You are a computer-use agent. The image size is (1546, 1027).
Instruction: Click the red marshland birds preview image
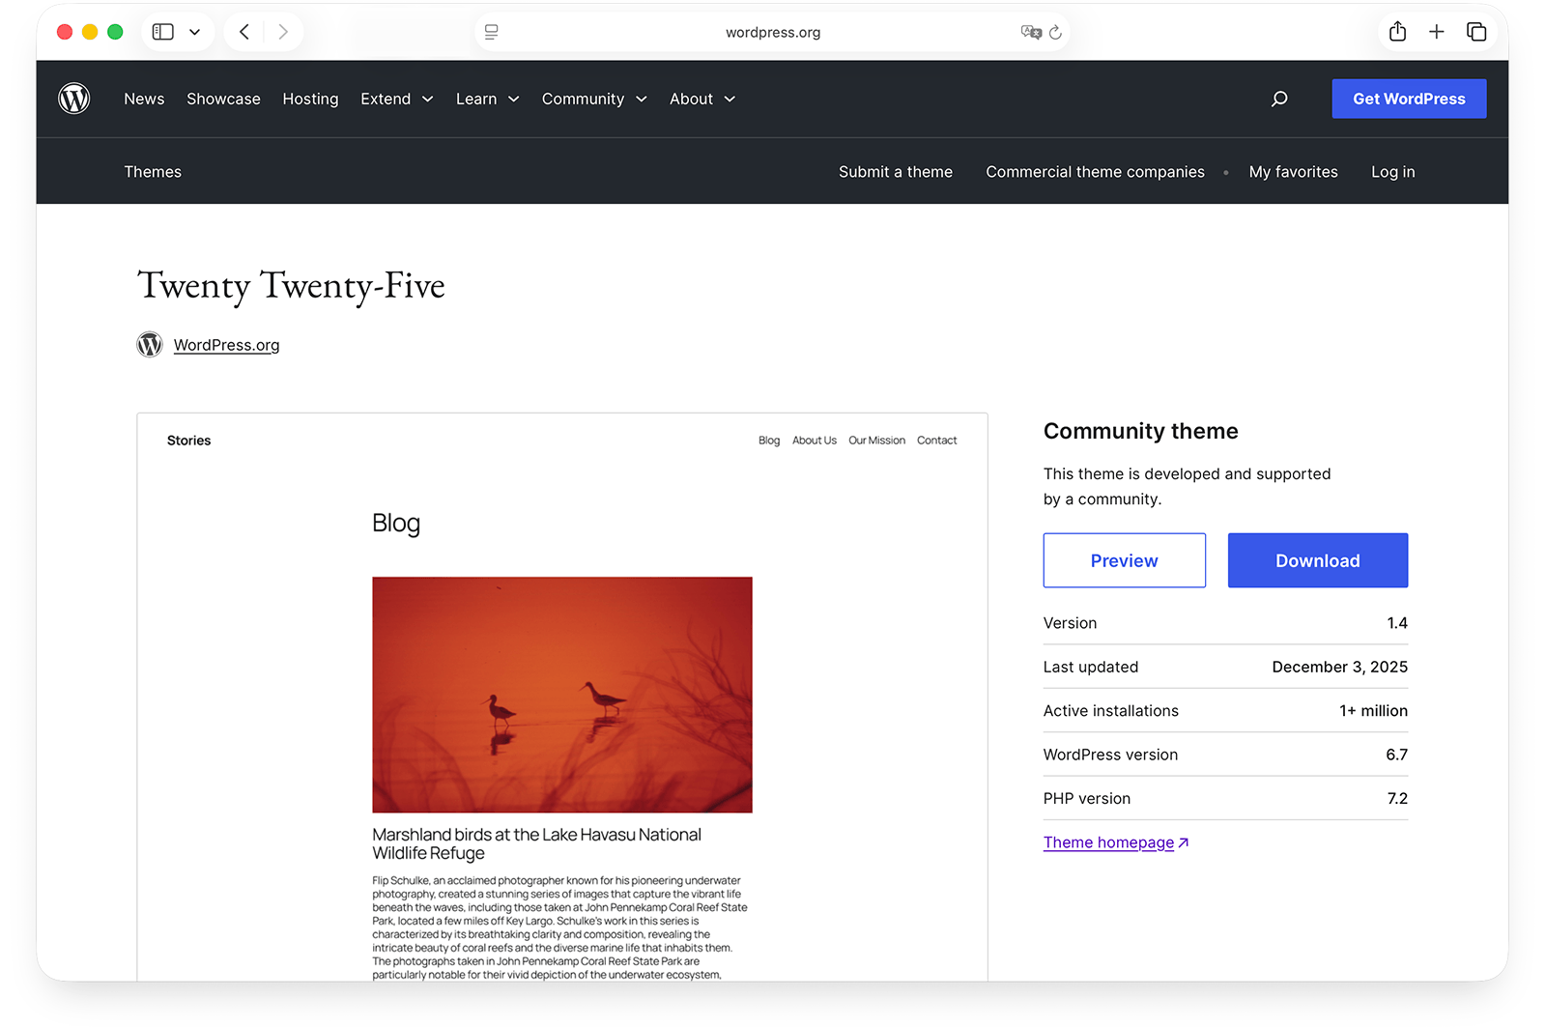561,694
